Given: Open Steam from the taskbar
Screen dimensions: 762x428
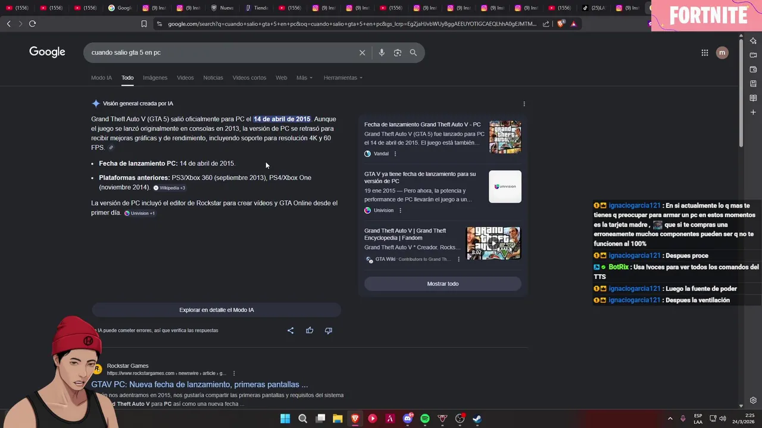Looking at the screenshot, I should (477, 418).
